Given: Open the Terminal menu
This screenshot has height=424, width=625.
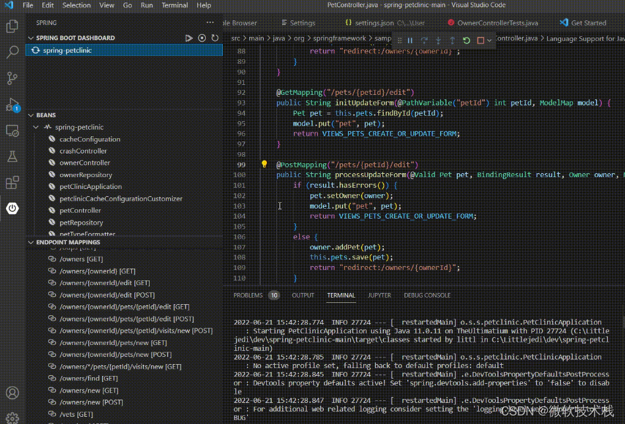Looking at the screenshot, I should pyautogui.click(x=175, y=5).
